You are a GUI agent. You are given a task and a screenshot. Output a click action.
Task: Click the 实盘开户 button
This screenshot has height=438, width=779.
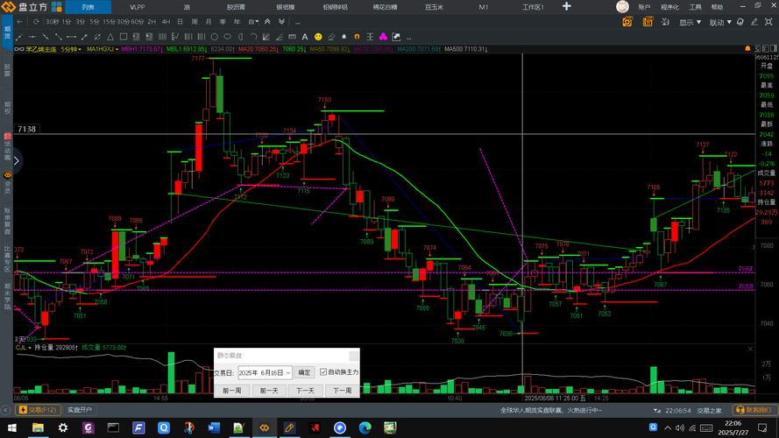coord(80,410)
